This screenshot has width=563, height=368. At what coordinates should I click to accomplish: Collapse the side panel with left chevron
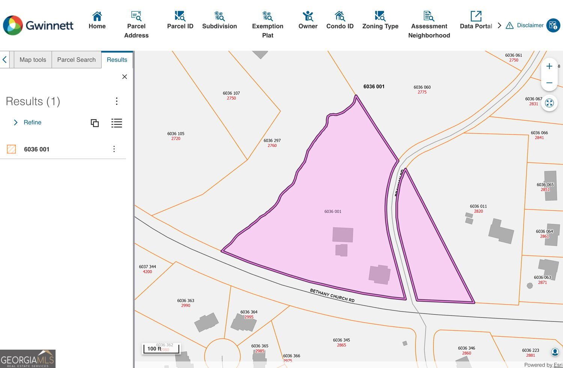(5, 60)
